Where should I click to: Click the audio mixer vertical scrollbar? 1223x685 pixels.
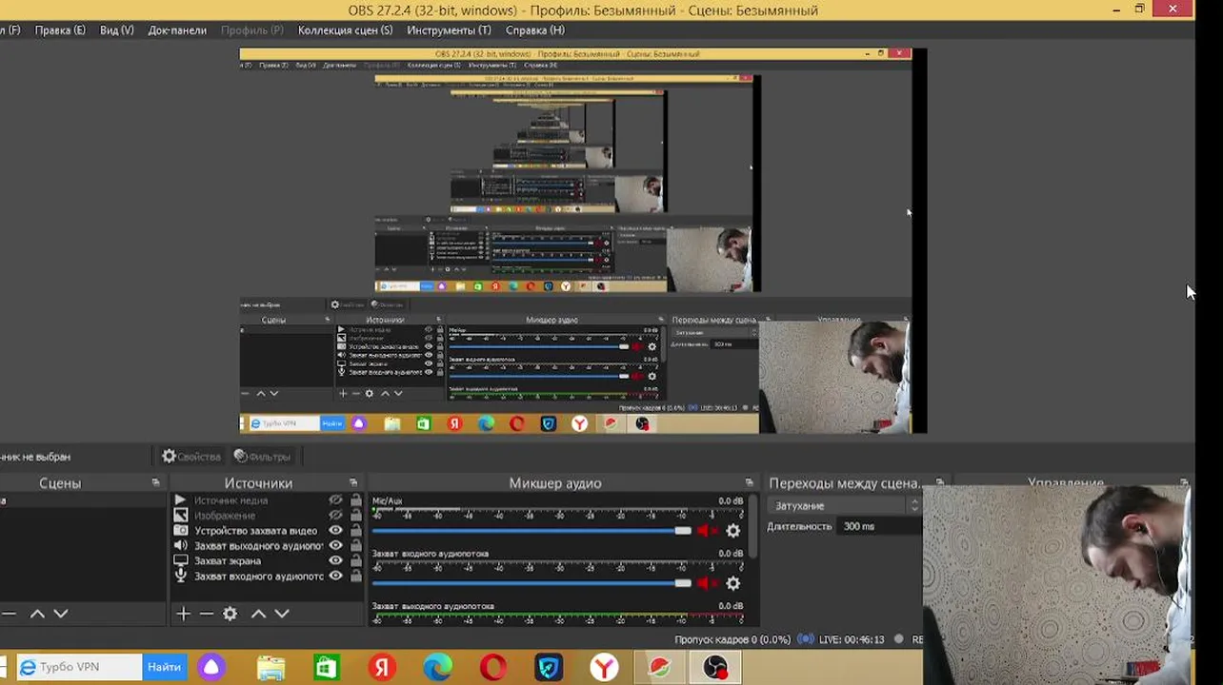click(x=754, y=526)
